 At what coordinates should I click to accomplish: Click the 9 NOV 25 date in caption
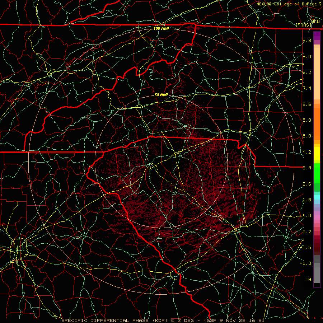[x=232, y=320]
